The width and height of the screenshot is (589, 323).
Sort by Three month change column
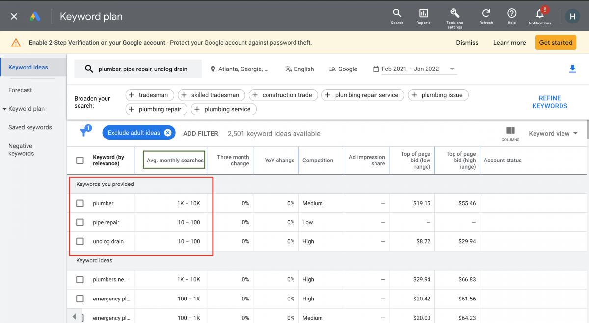click(233, 160)
